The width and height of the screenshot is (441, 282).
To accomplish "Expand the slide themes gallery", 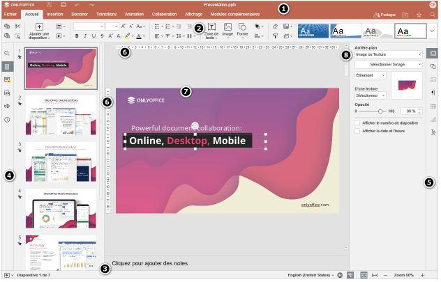I will (x=432, y=31).
